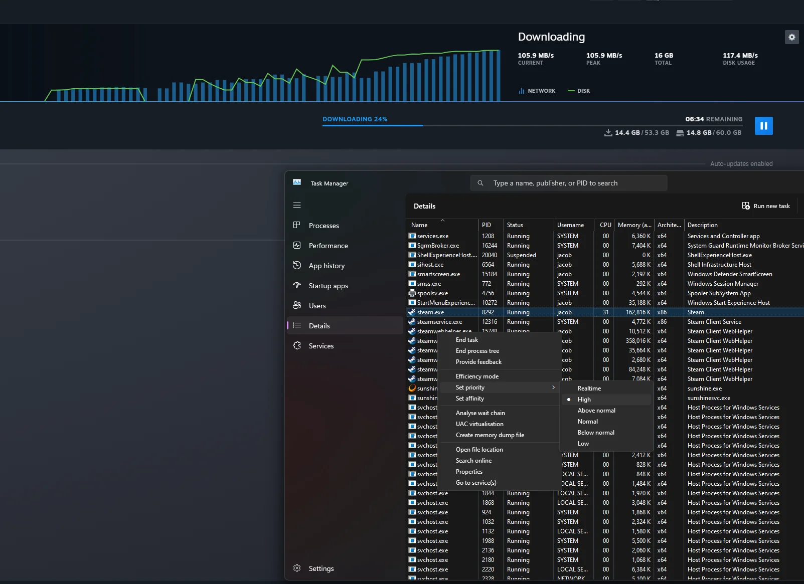Select End task in context menu
The height and width of the screenshot is (584, 804).
(x=499, y=340)
